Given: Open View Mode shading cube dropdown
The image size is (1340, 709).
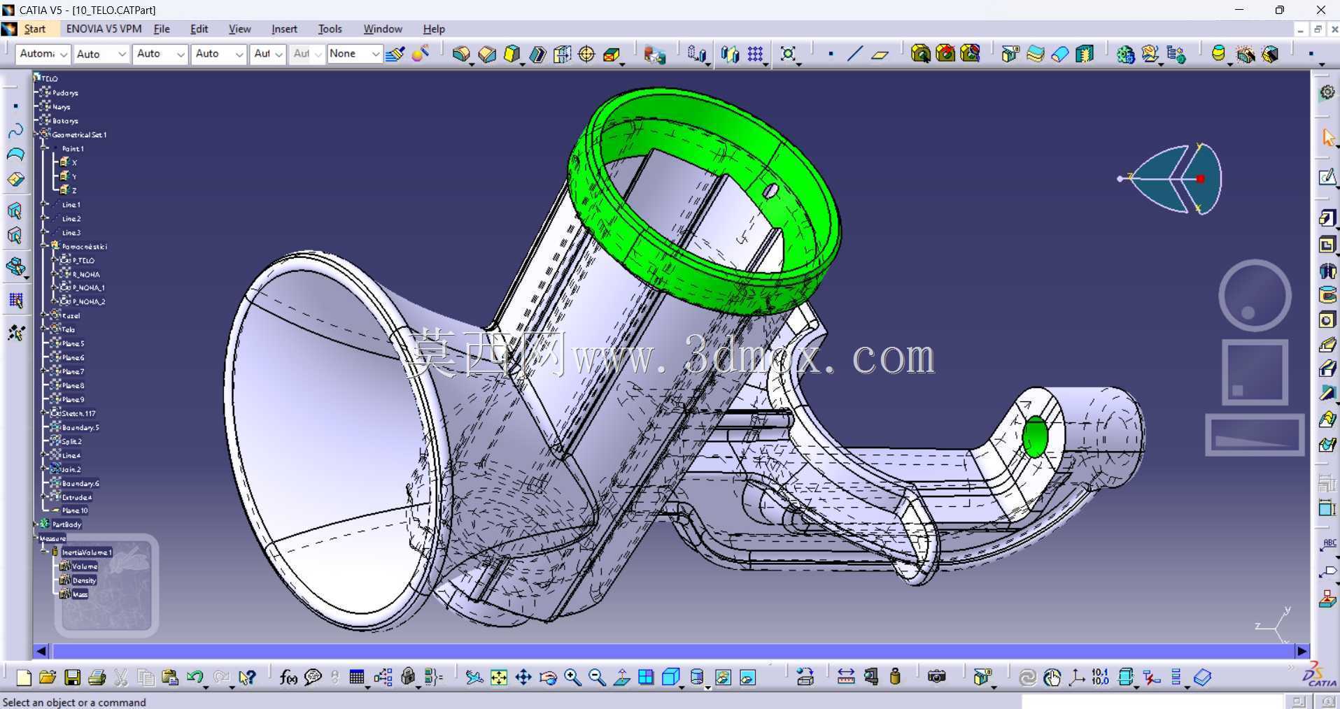Looking at the screenshot, I should coord(672,678).
